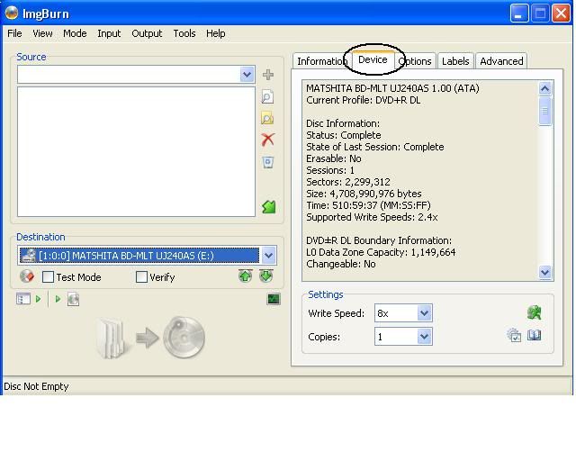Open the Copies dropdown

click(425, 337)
